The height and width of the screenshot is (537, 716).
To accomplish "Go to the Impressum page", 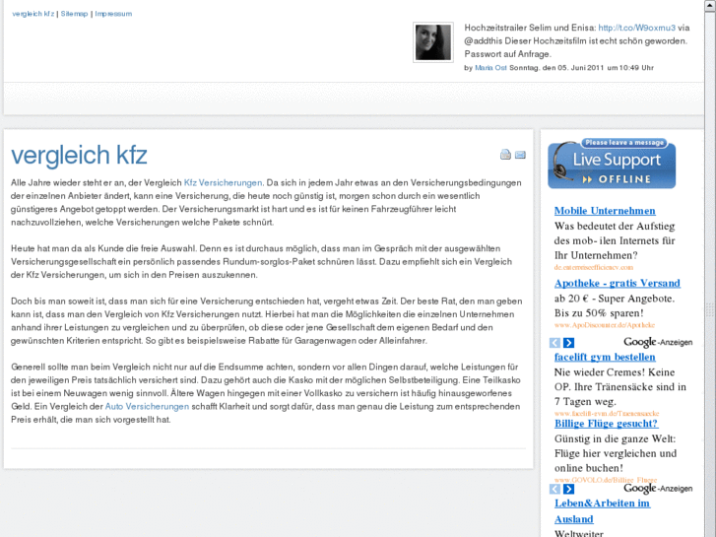I will tap(113, 15).
